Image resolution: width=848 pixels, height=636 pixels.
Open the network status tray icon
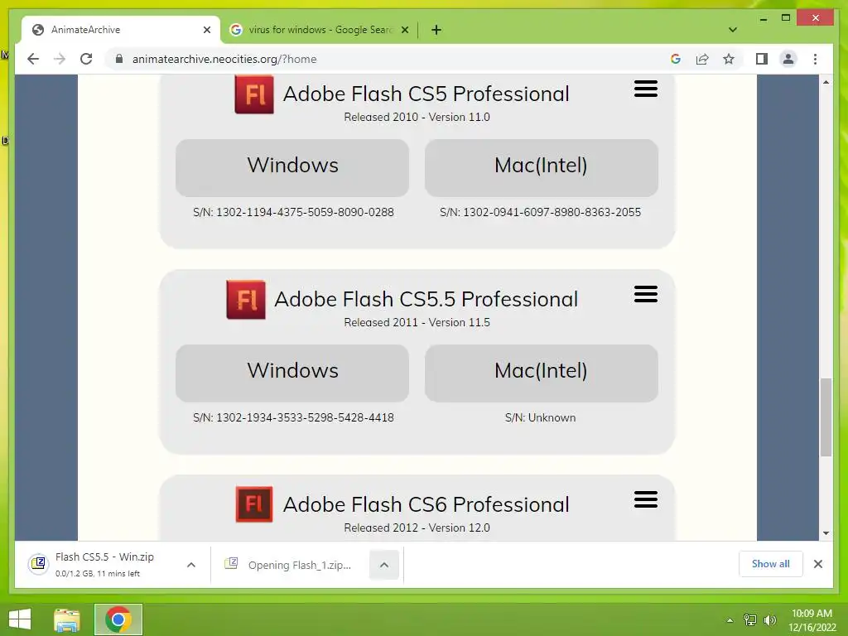coord(750,620)
